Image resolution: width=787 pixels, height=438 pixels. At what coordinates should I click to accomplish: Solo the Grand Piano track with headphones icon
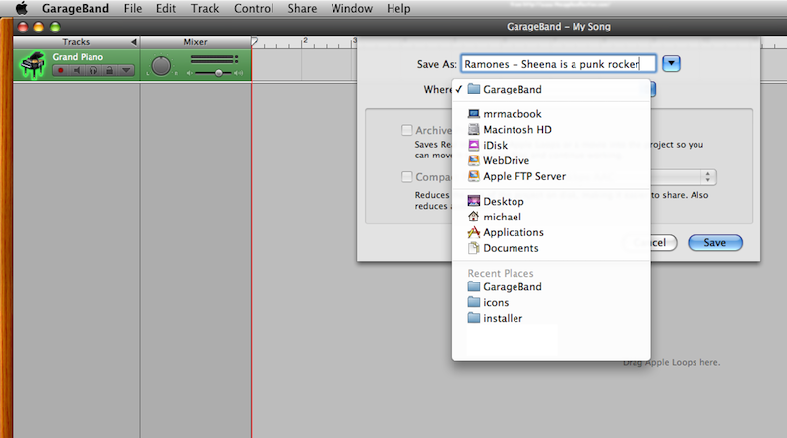click(92, 71)
